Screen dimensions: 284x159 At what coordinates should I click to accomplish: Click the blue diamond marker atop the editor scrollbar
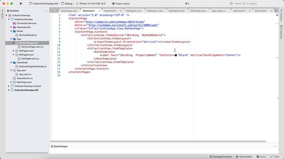coord(277,15)
